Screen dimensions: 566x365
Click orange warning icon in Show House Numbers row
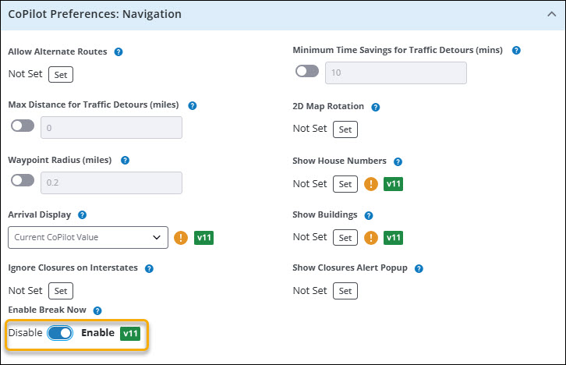370,184
